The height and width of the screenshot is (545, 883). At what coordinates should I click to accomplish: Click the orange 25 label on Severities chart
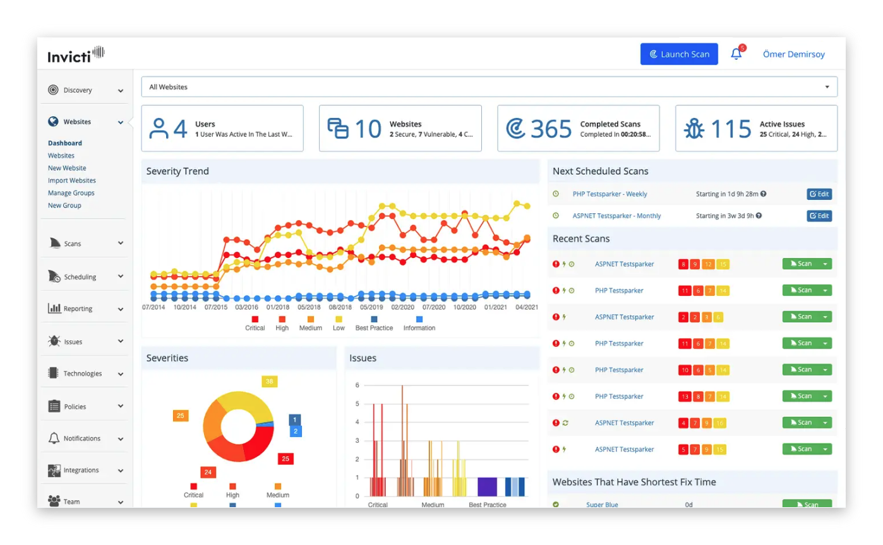pyautogui.click(x=181, y=416)
